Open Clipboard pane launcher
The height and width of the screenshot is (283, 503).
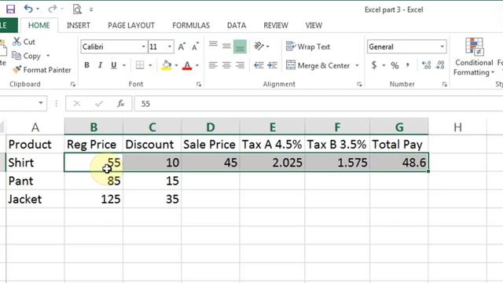click(73, 84)
